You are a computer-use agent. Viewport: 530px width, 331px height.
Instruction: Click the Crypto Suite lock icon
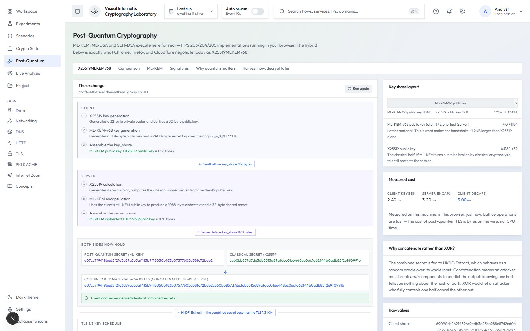10,49
